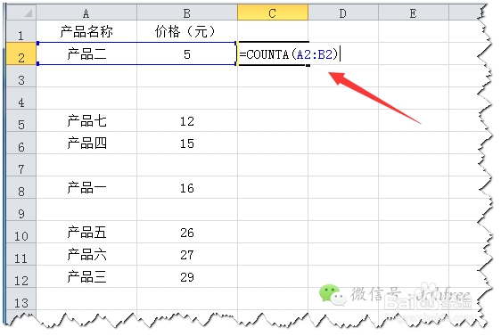Select row 13 header
Viewport: 501px width, 336px height.
21,299
